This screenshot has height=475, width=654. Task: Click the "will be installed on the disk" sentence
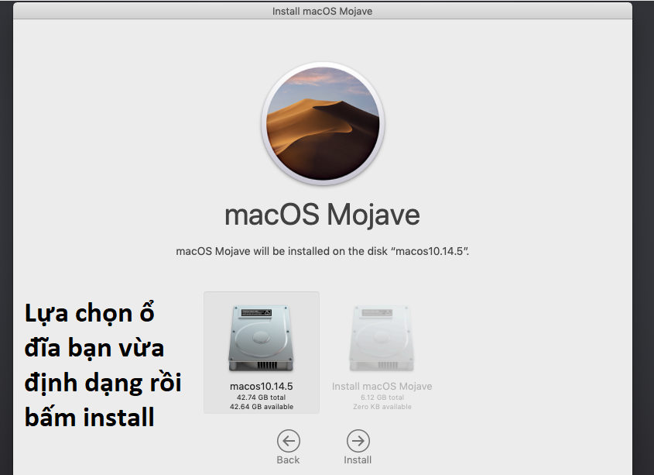[x=323, y=251]
